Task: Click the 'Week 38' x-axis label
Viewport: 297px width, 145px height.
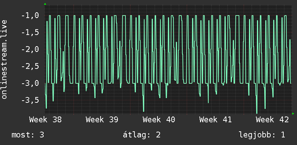Action: click(x=45, y=120)
